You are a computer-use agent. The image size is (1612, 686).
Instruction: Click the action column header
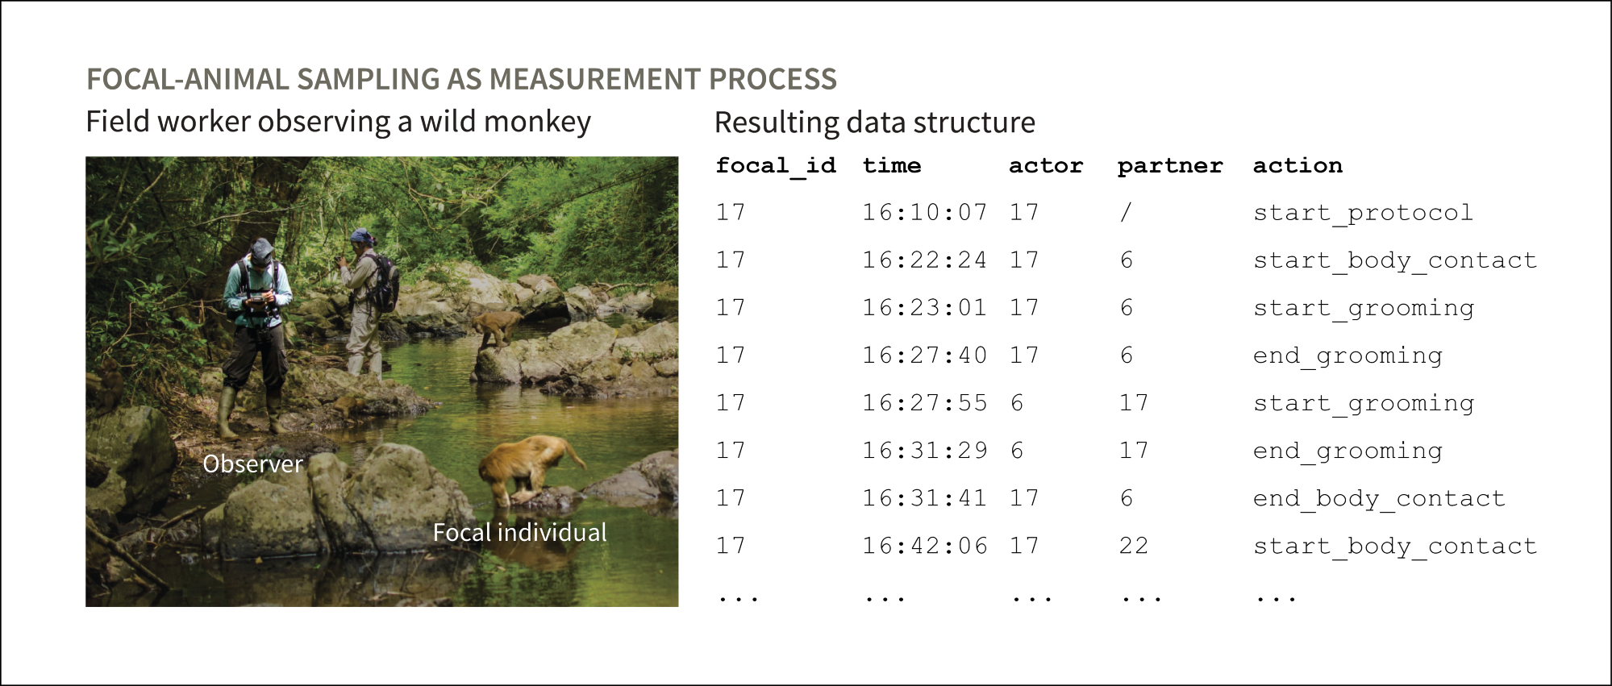(x=1297, y=166)
